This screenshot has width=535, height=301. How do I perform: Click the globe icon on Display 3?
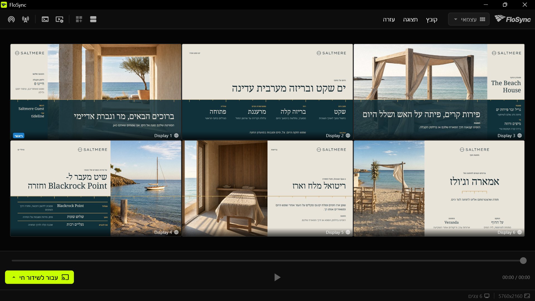[x=520, y=135]
